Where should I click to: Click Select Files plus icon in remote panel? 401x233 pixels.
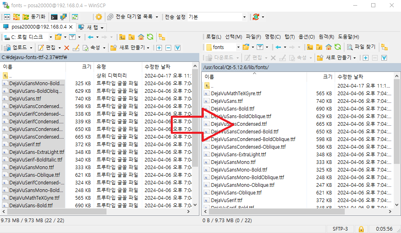(x=366, y=58)
